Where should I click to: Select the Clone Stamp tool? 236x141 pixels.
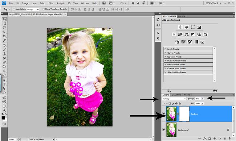[4, 54]
